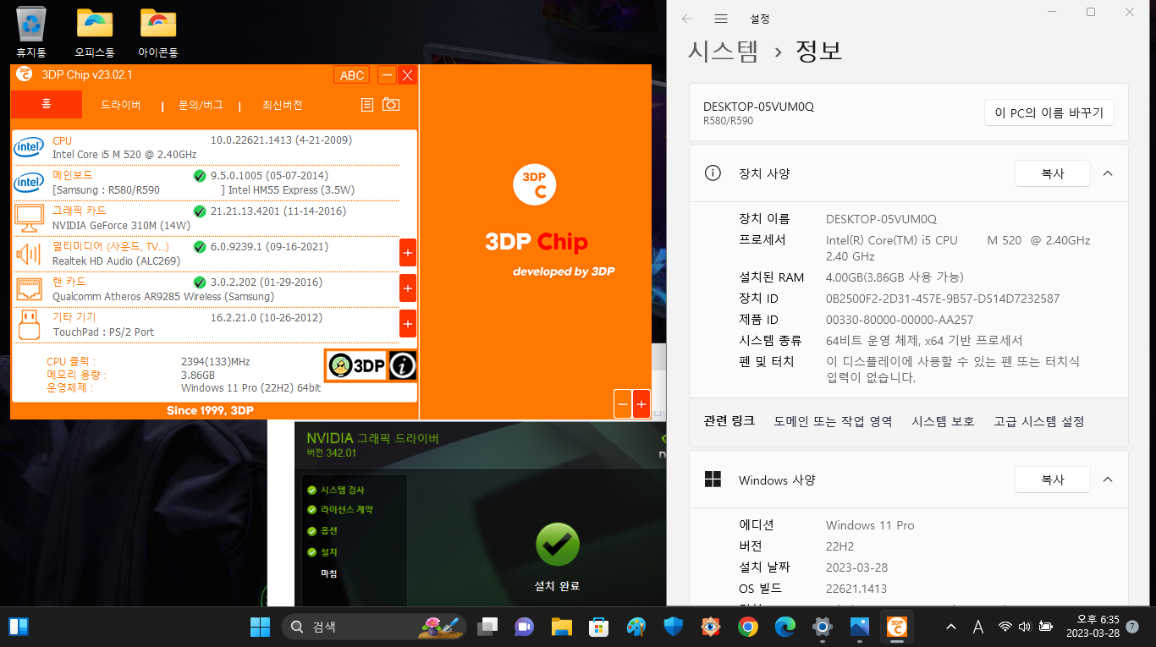Click the 라이선스 계약 step in NVIDIA installer
1156x647 pixels.
346,510
